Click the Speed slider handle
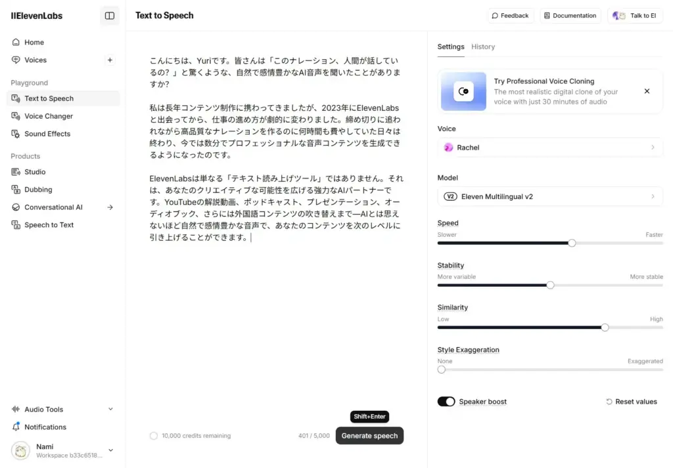Image resolution: width=673 pixels, height=468 pixels. click(572, 243)
